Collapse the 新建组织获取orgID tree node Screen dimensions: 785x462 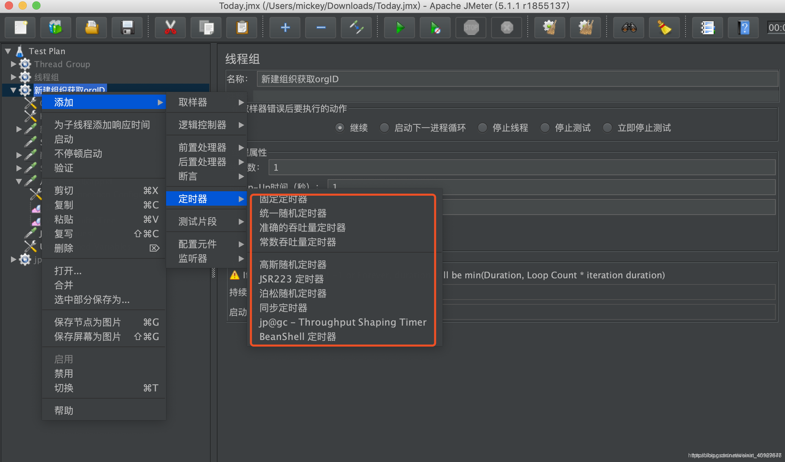click(x=13, y=90)
